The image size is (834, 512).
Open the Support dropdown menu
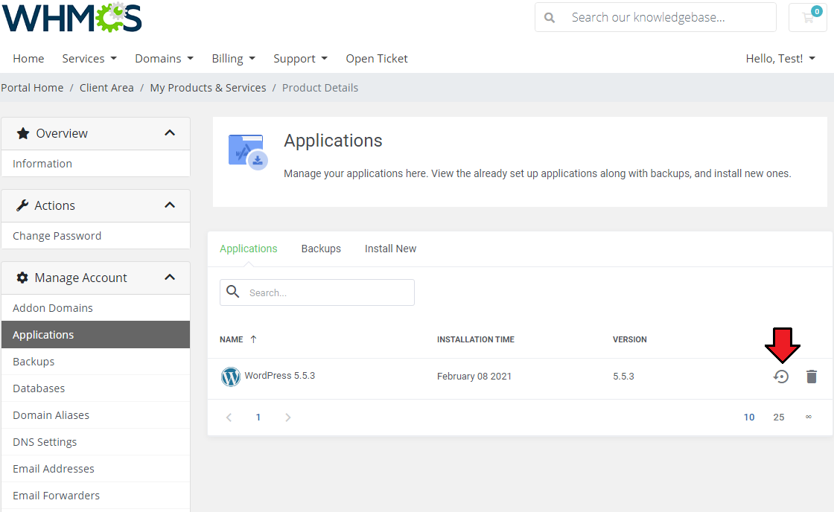click(301, 59)
